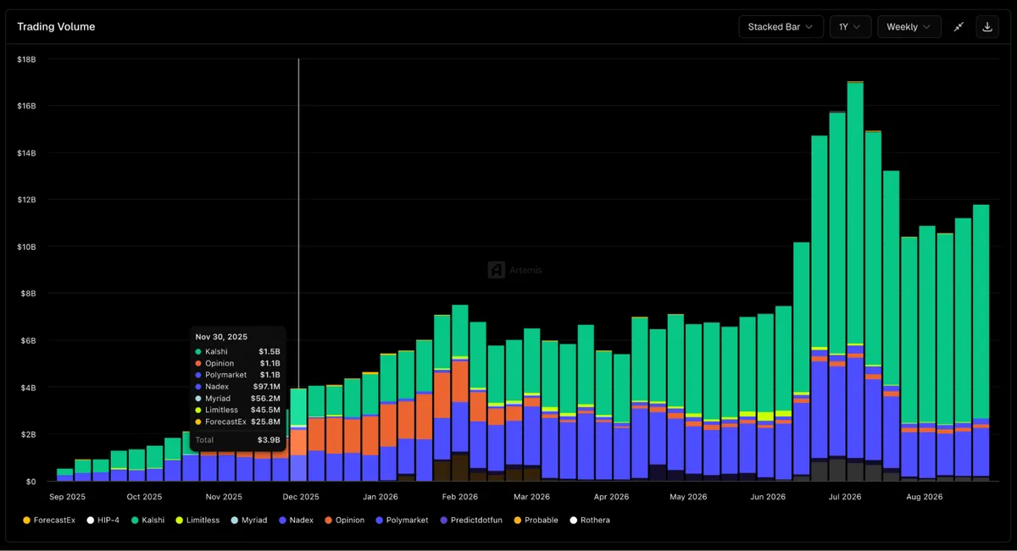Toggle the Probable legend series
This screenshot has height=551, width=1017.
[x=535, y=520]
